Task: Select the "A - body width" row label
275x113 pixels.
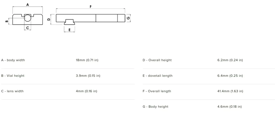Action: [13, 60]
